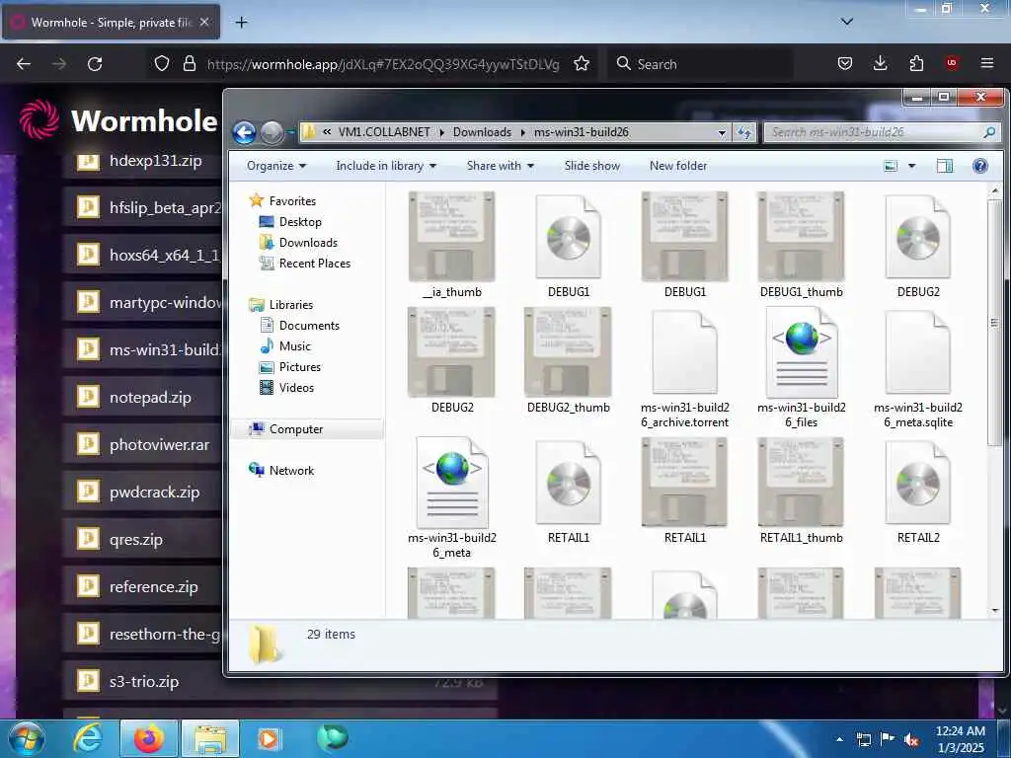
Task: Select the RETAIL1_thumb image file
Action: point(801,492)
